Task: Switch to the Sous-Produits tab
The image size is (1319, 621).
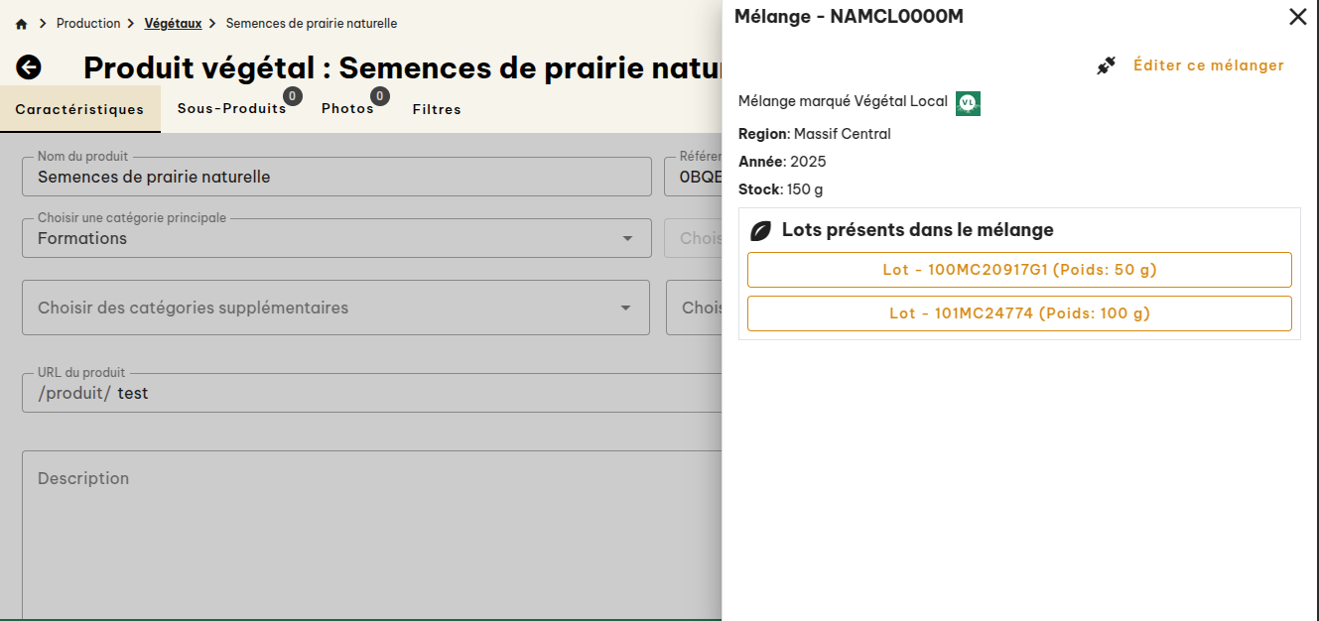Action: point(230,109)
